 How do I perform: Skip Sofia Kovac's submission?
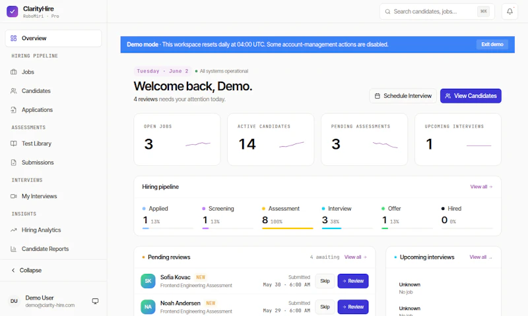click(x=325, y=281)
